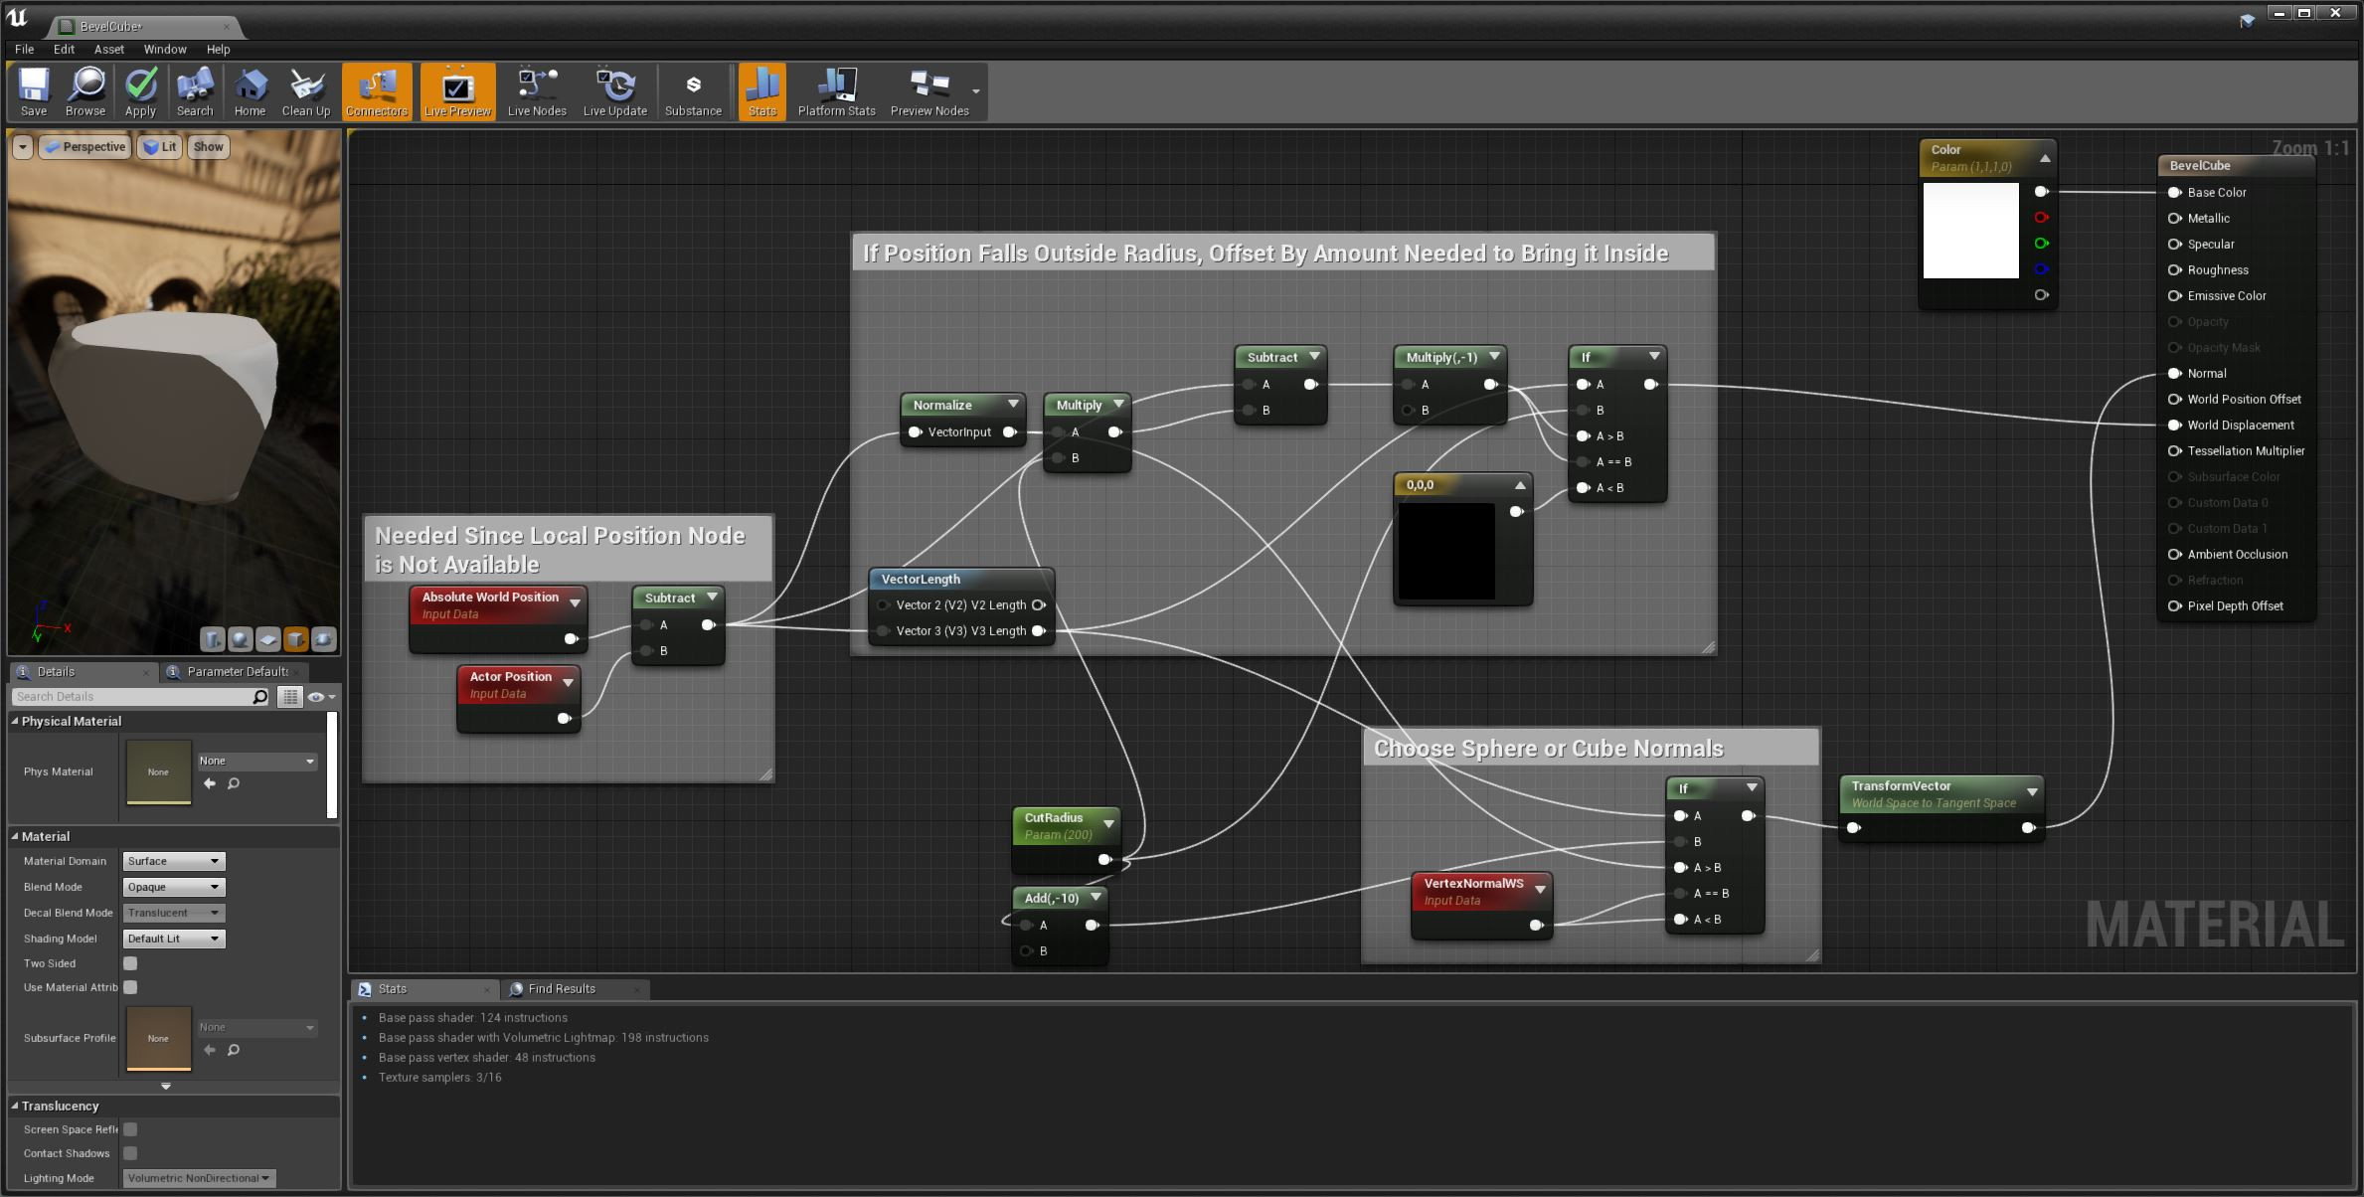Viewport: 2364px width, 1197px height.
Task: Click the Live Nodes icon
Action: point(537,90)
